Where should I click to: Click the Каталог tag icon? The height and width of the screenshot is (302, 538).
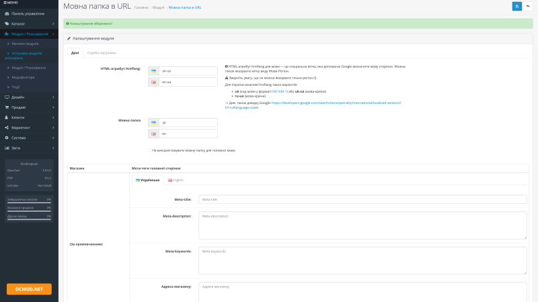click(7, 24)
